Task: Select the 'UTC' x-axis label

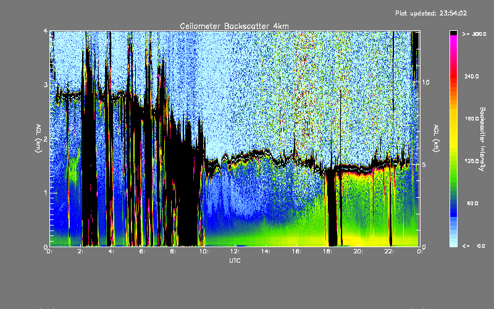Action: click(x=235, y=260)
